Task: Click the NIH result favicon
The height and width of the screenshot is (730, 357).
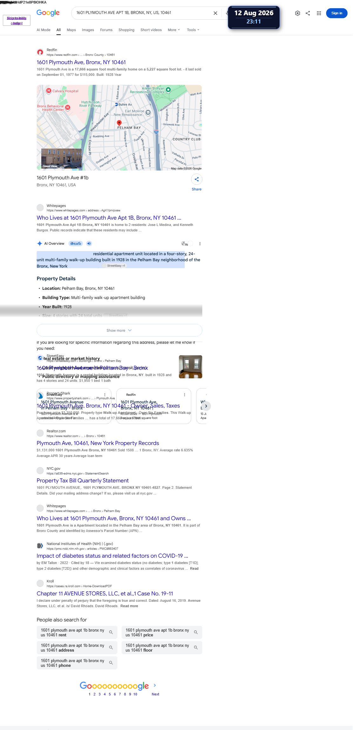Action: (x=40, y=546)
